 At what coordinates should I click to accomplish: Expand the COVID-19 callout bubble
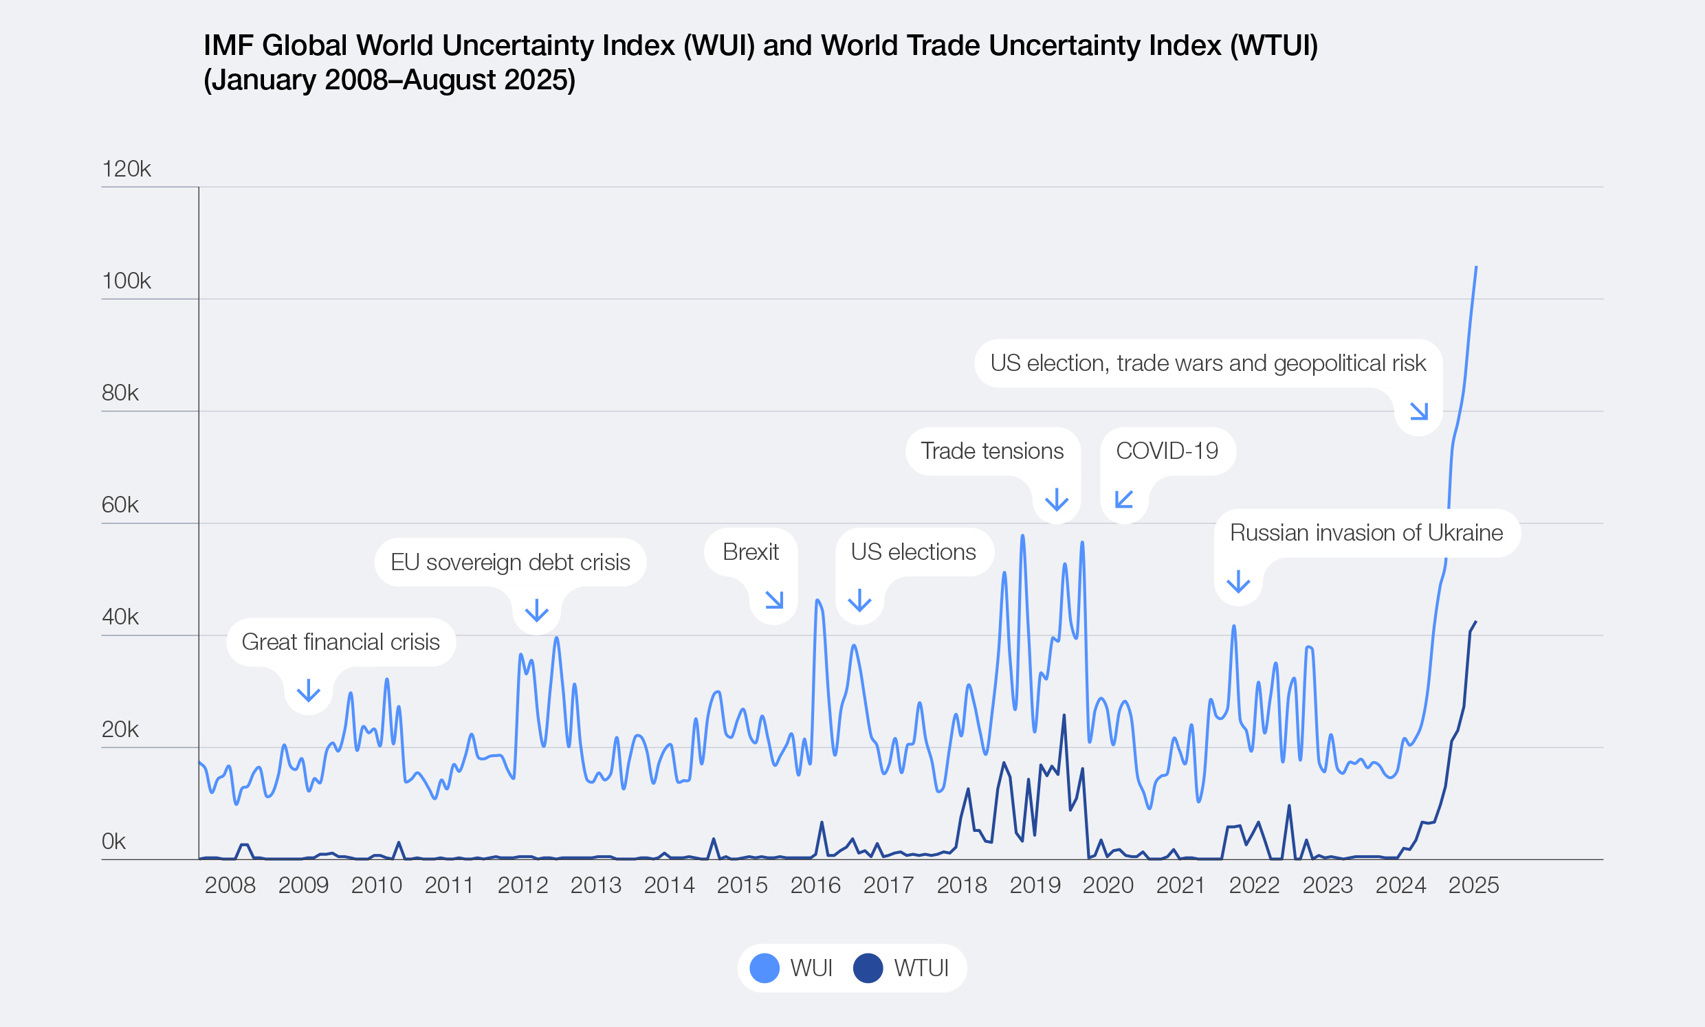coord(1167,450)
